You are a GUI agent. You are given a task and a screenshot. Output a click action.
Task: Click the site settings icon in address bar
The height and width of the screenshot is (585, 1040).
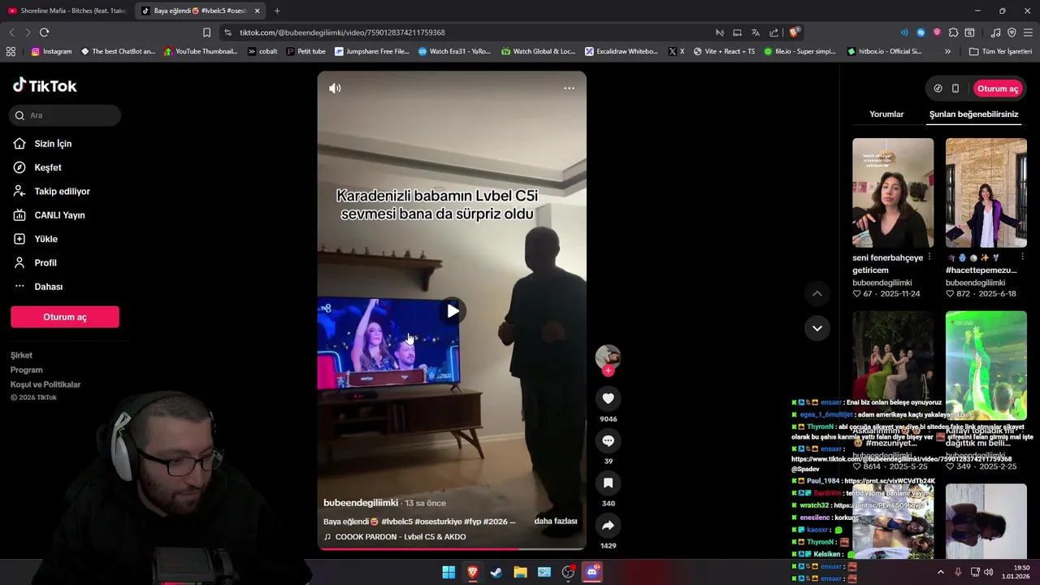[227, 32]
